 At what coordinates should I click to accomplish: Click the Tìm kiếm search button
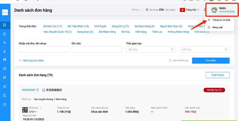[x=211, y=60]
